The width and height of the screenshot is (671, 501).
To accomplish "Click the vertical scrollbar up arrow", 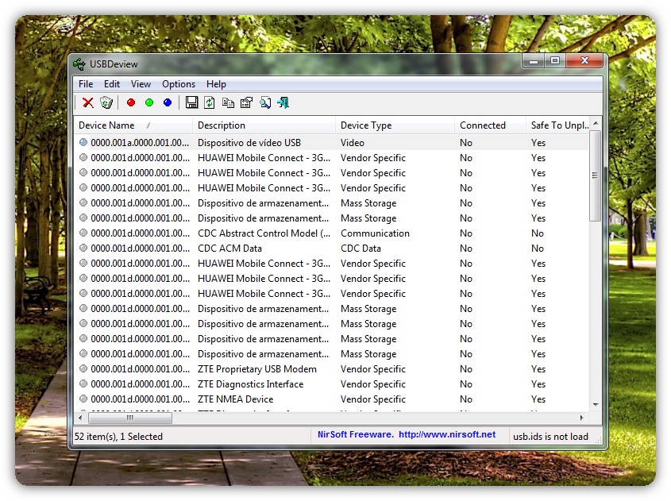I will click(x=596, y=123).
